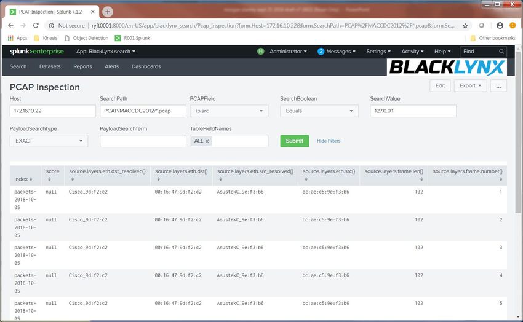This screenshot has width=523, height=322.
Task: Click the Find search magnifier icon
Action: 501,51
